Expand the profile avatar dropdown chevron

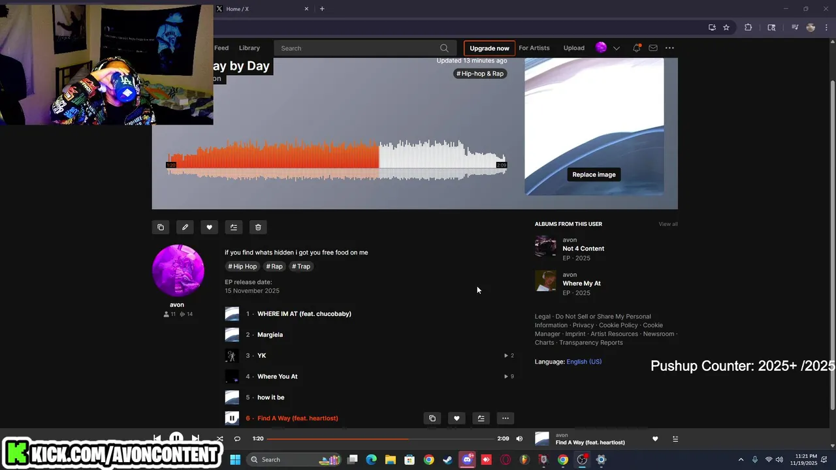click(x=616, y=48)
